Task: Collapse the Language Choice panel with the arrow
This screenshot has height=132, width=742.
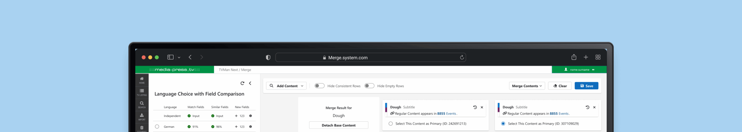Action: click(x=250, y=83)
